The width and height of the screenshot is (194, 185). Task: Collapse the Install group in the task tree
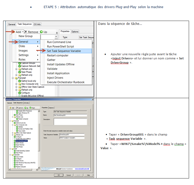point(10,149)
